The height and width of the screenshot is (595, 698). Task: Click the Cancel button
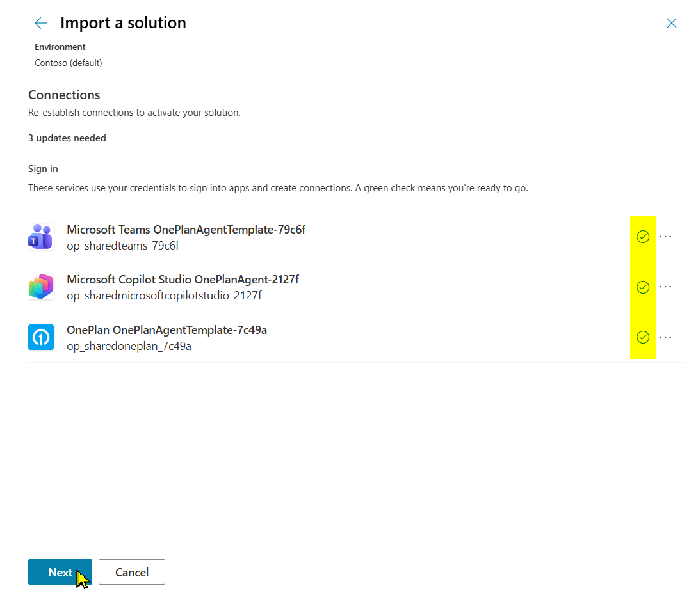pos(132,572)
